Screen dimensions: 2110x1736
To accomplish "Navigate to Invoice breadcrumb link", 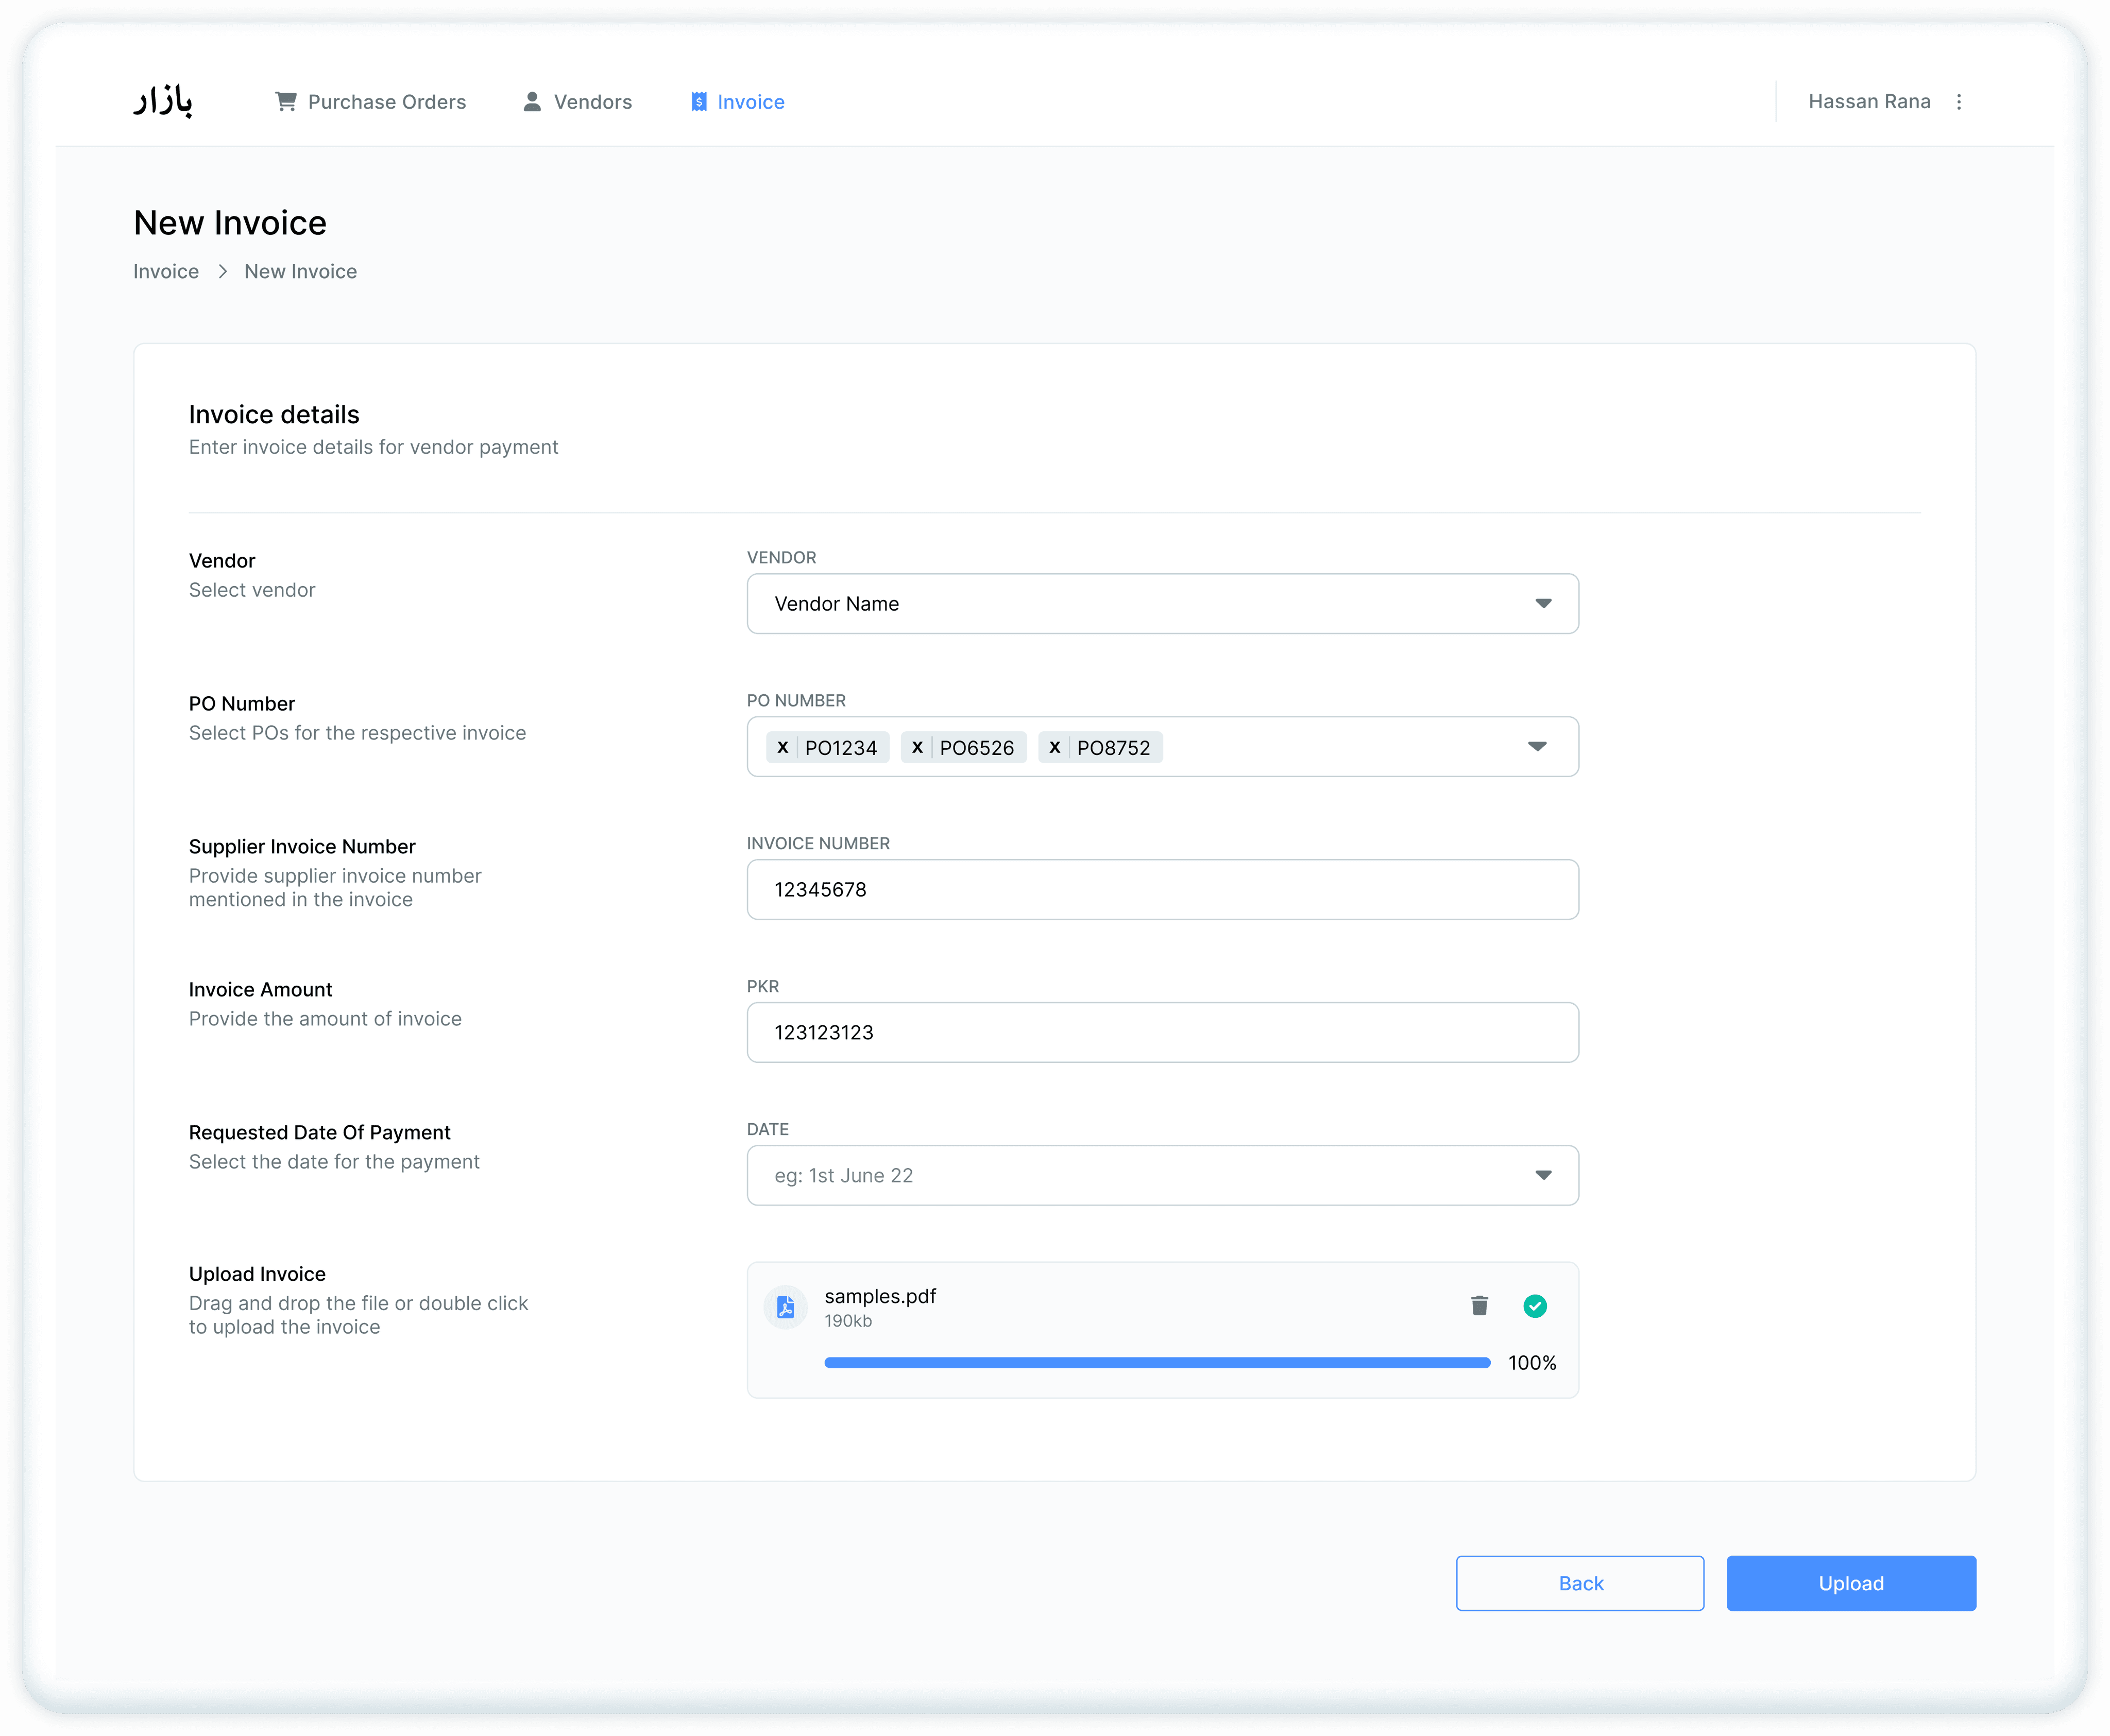I will pos(166,272).
